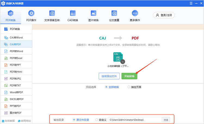Open 论文查重 tab

coord(114,15)
